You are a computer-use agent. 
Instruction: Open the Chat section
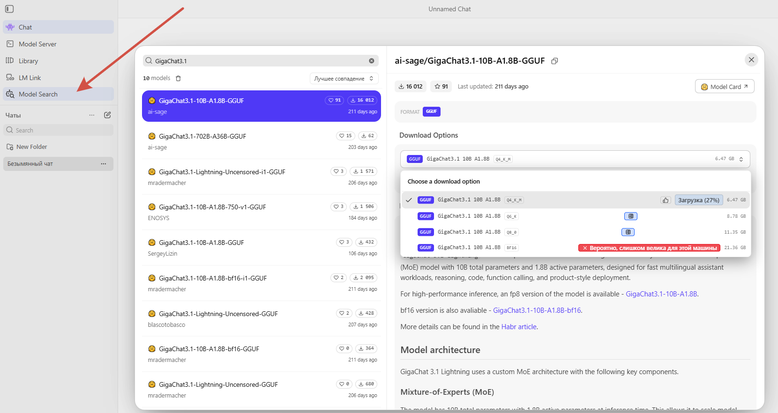[58, 27]
